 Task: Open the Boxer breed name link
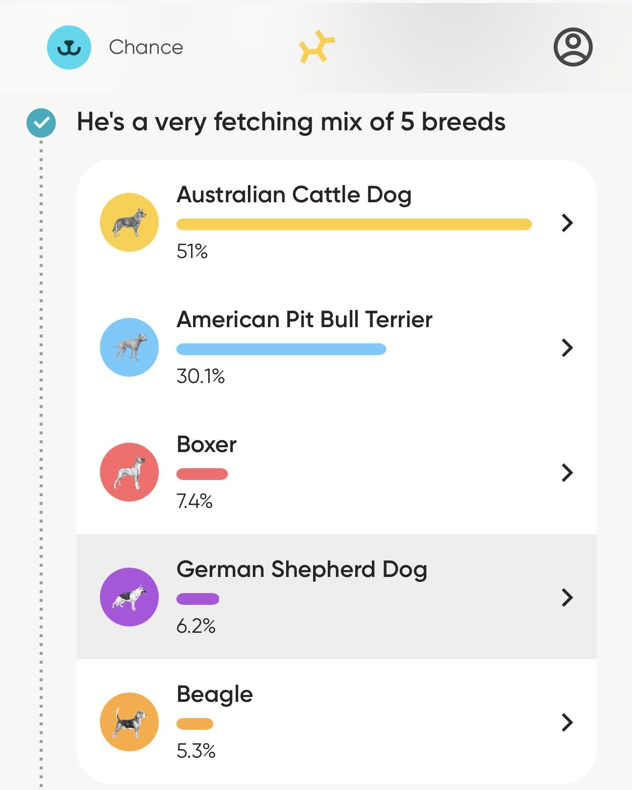[x=206, y=445]
